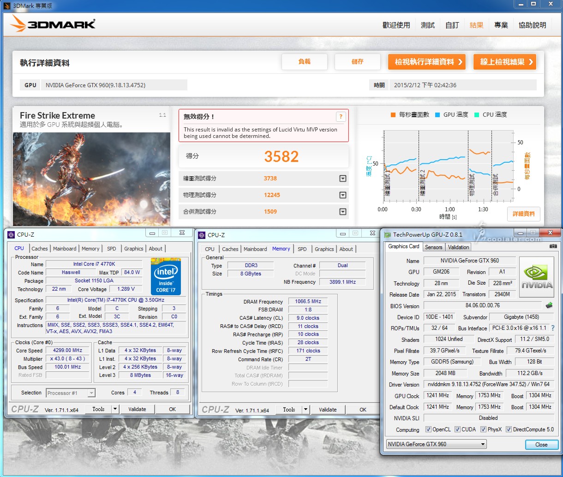Save the BIOS using the chip icon in GPU-Z
The width and height of the screenshot is (563, 477).
coord(549,305)
